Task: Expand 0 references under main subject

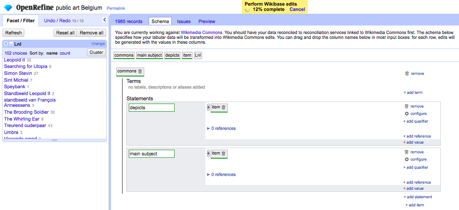Action: 221,175
